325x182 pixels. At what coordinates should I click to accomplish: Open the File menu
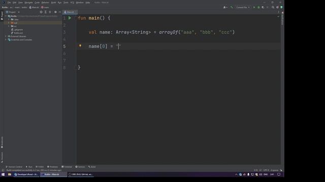pyautogui.click(x=9, y=3)
